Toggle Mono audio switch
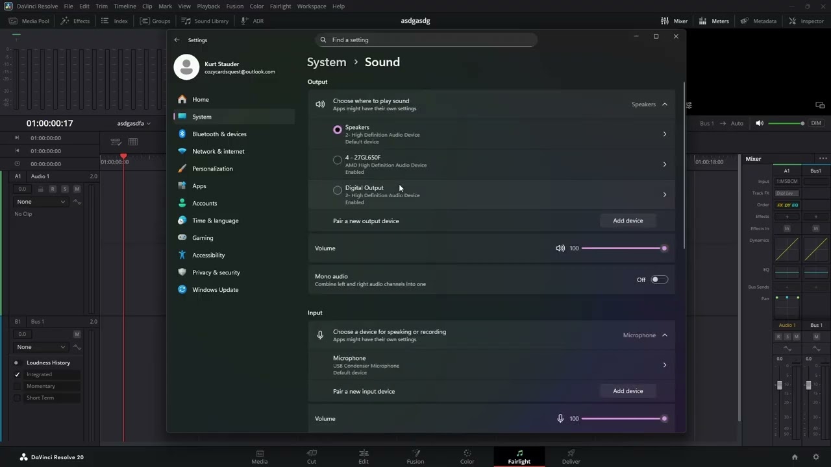 point(659,280)
